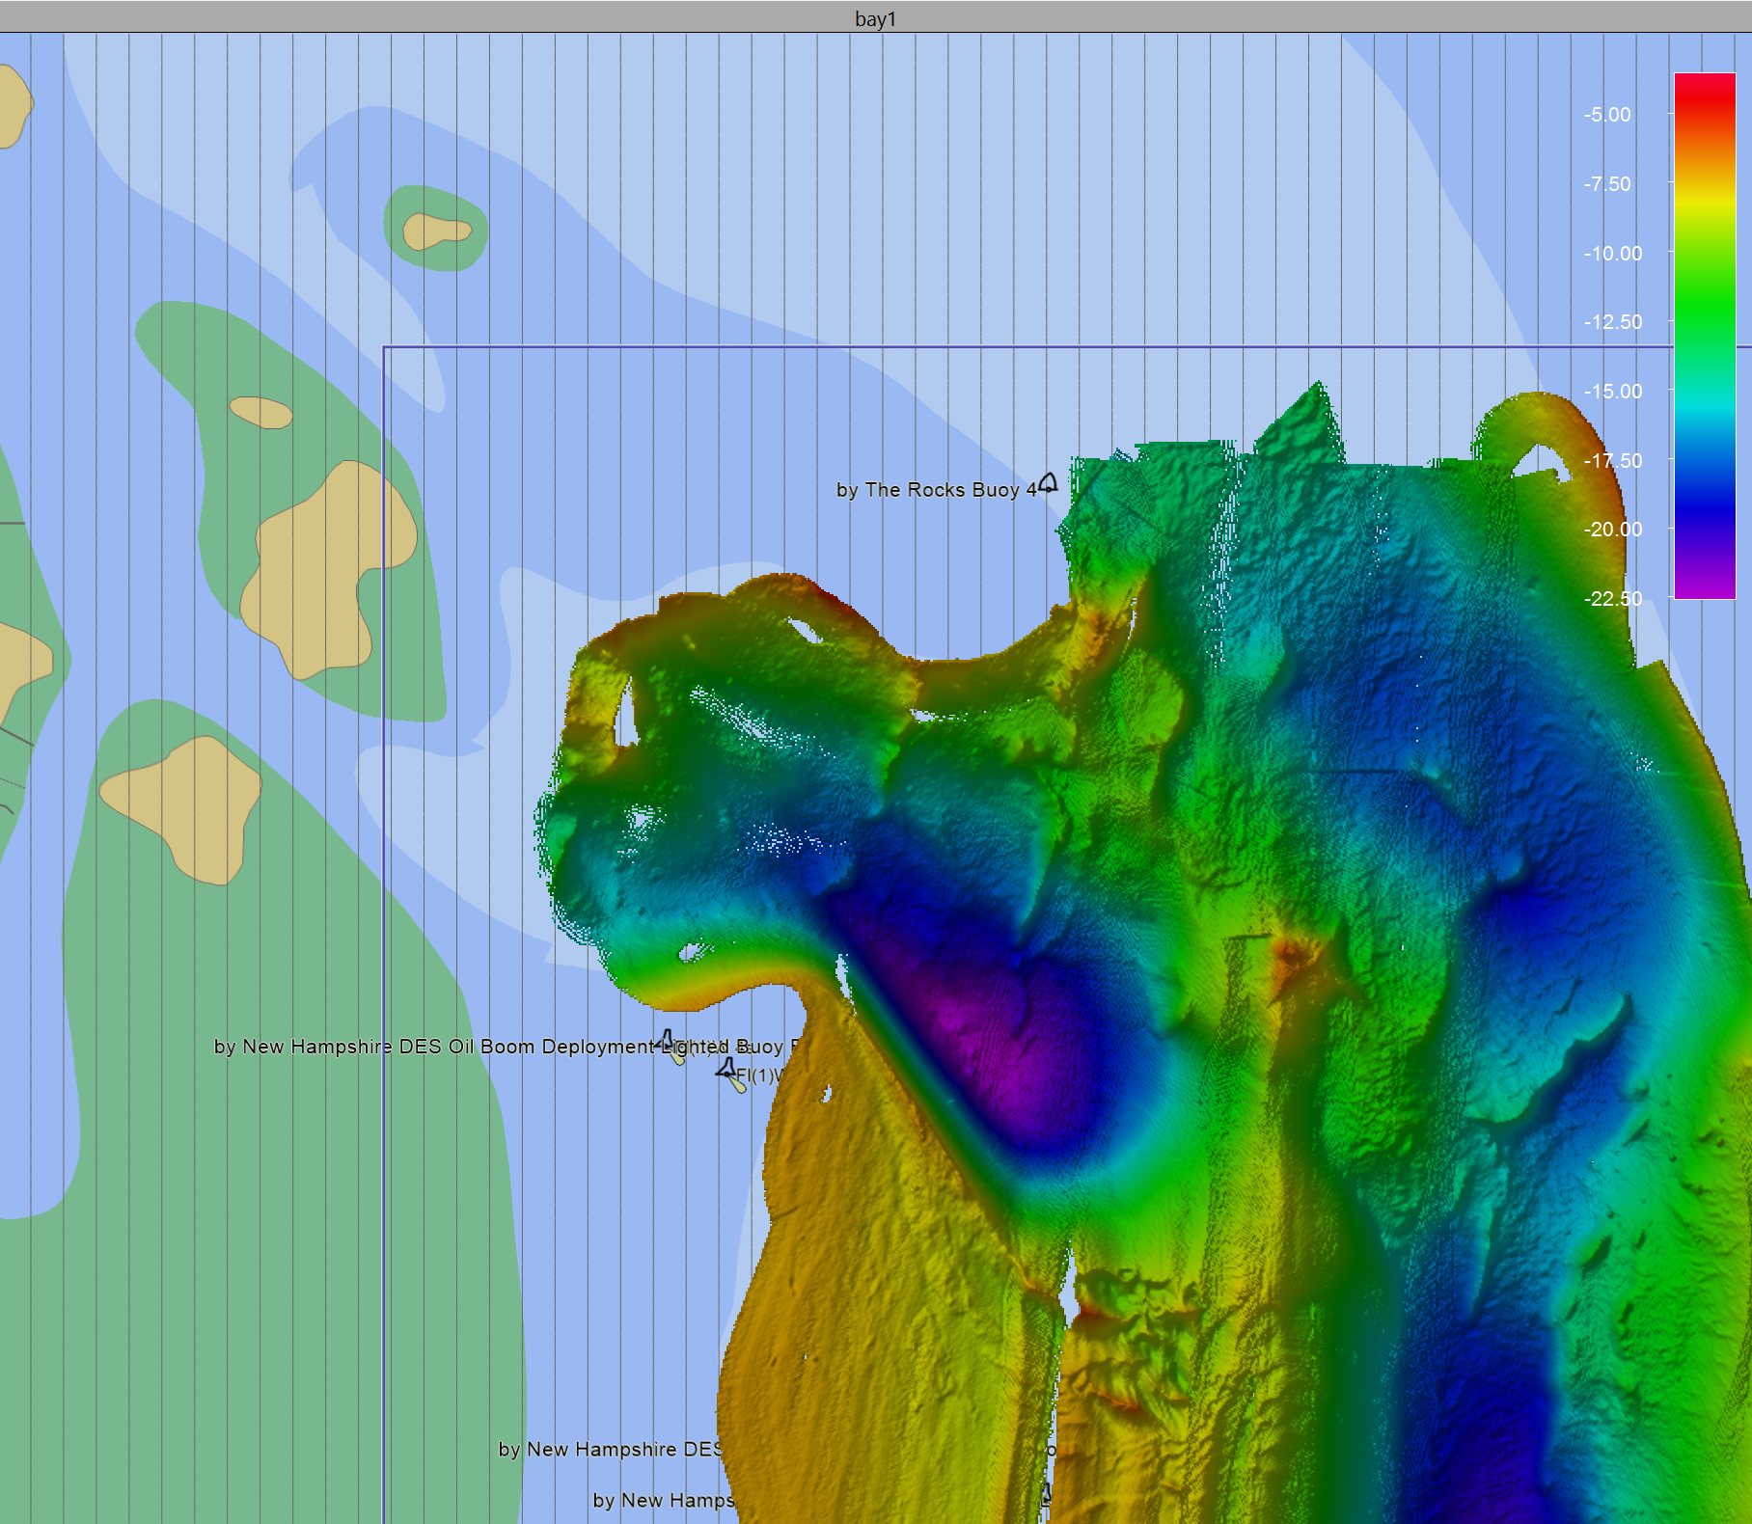Screen dimensions: 1752x1524
Task: Pick the red top of the depth color bar
Action: [x=1705, y=87]
